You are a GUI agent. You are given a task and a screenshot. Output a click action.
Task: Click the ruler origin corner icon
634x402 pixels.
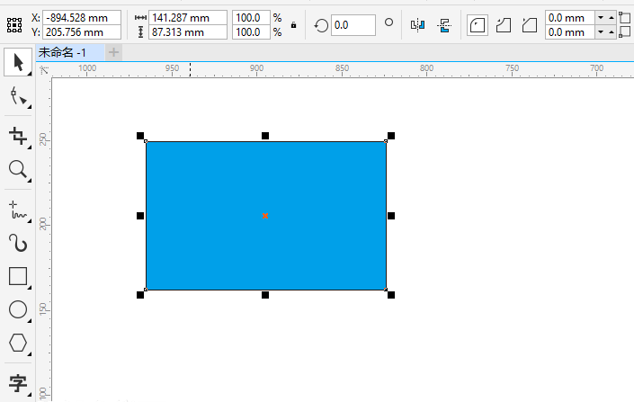point(44,70)
